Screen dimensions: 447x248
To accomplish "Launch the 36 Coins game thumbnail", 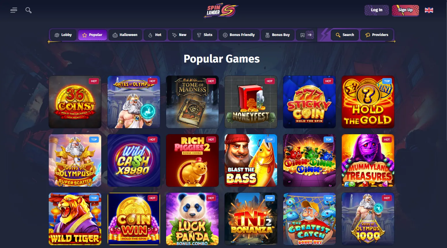I will point(75,102).
